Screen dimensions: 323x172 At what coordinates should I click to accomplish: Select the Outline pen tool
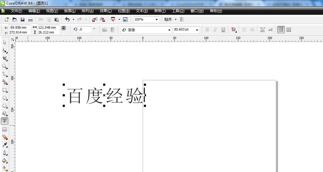[5, 153]
